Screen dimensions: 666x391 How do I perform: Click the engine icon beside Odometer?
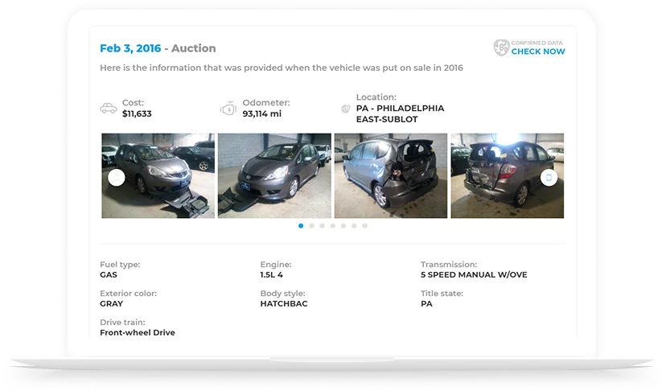(228, 109)
